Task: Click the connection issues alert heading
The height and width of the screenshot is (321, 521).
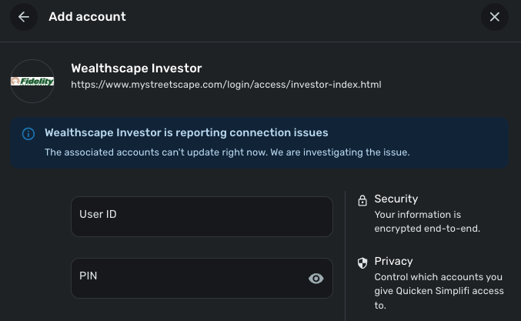Action: (x=186, y=132)
